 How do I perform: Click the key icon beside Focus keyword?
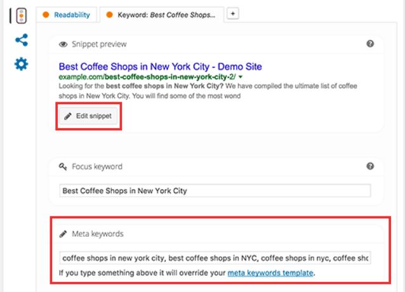(63, 167)
